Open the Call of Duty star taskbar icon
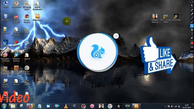This screenshot has width=194, height=109. click(x=119, y=106)
